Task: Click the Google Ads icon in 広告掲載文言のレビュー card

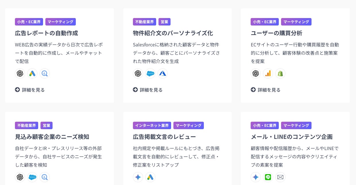Action: pyautogui.click(x=150, y=177)
